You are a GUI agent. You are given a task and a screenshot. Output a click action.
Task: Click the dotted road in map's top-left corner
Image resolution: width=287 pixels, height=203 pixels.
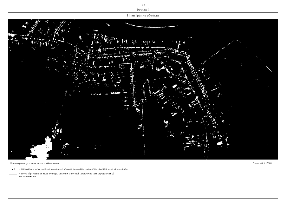(32, 28)
